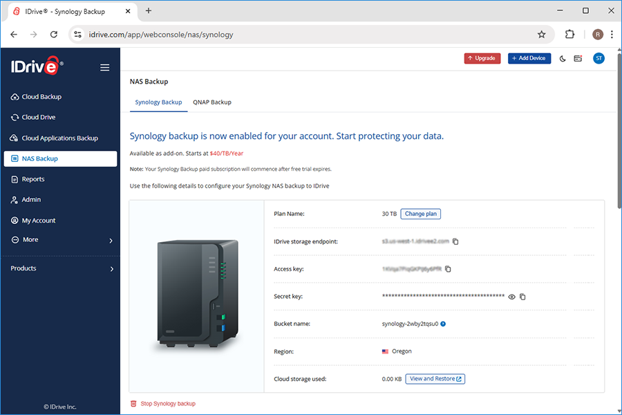622x415 pixels.
Task: Click the synology-2wby2tqsu0 bucket name text
Action: click(410, 324)
